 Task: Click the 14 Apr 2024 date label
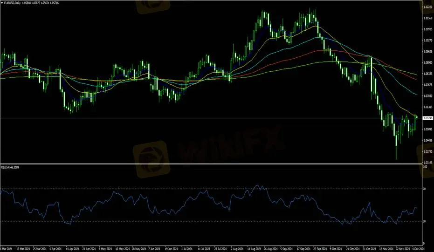(x=73, y=249)
